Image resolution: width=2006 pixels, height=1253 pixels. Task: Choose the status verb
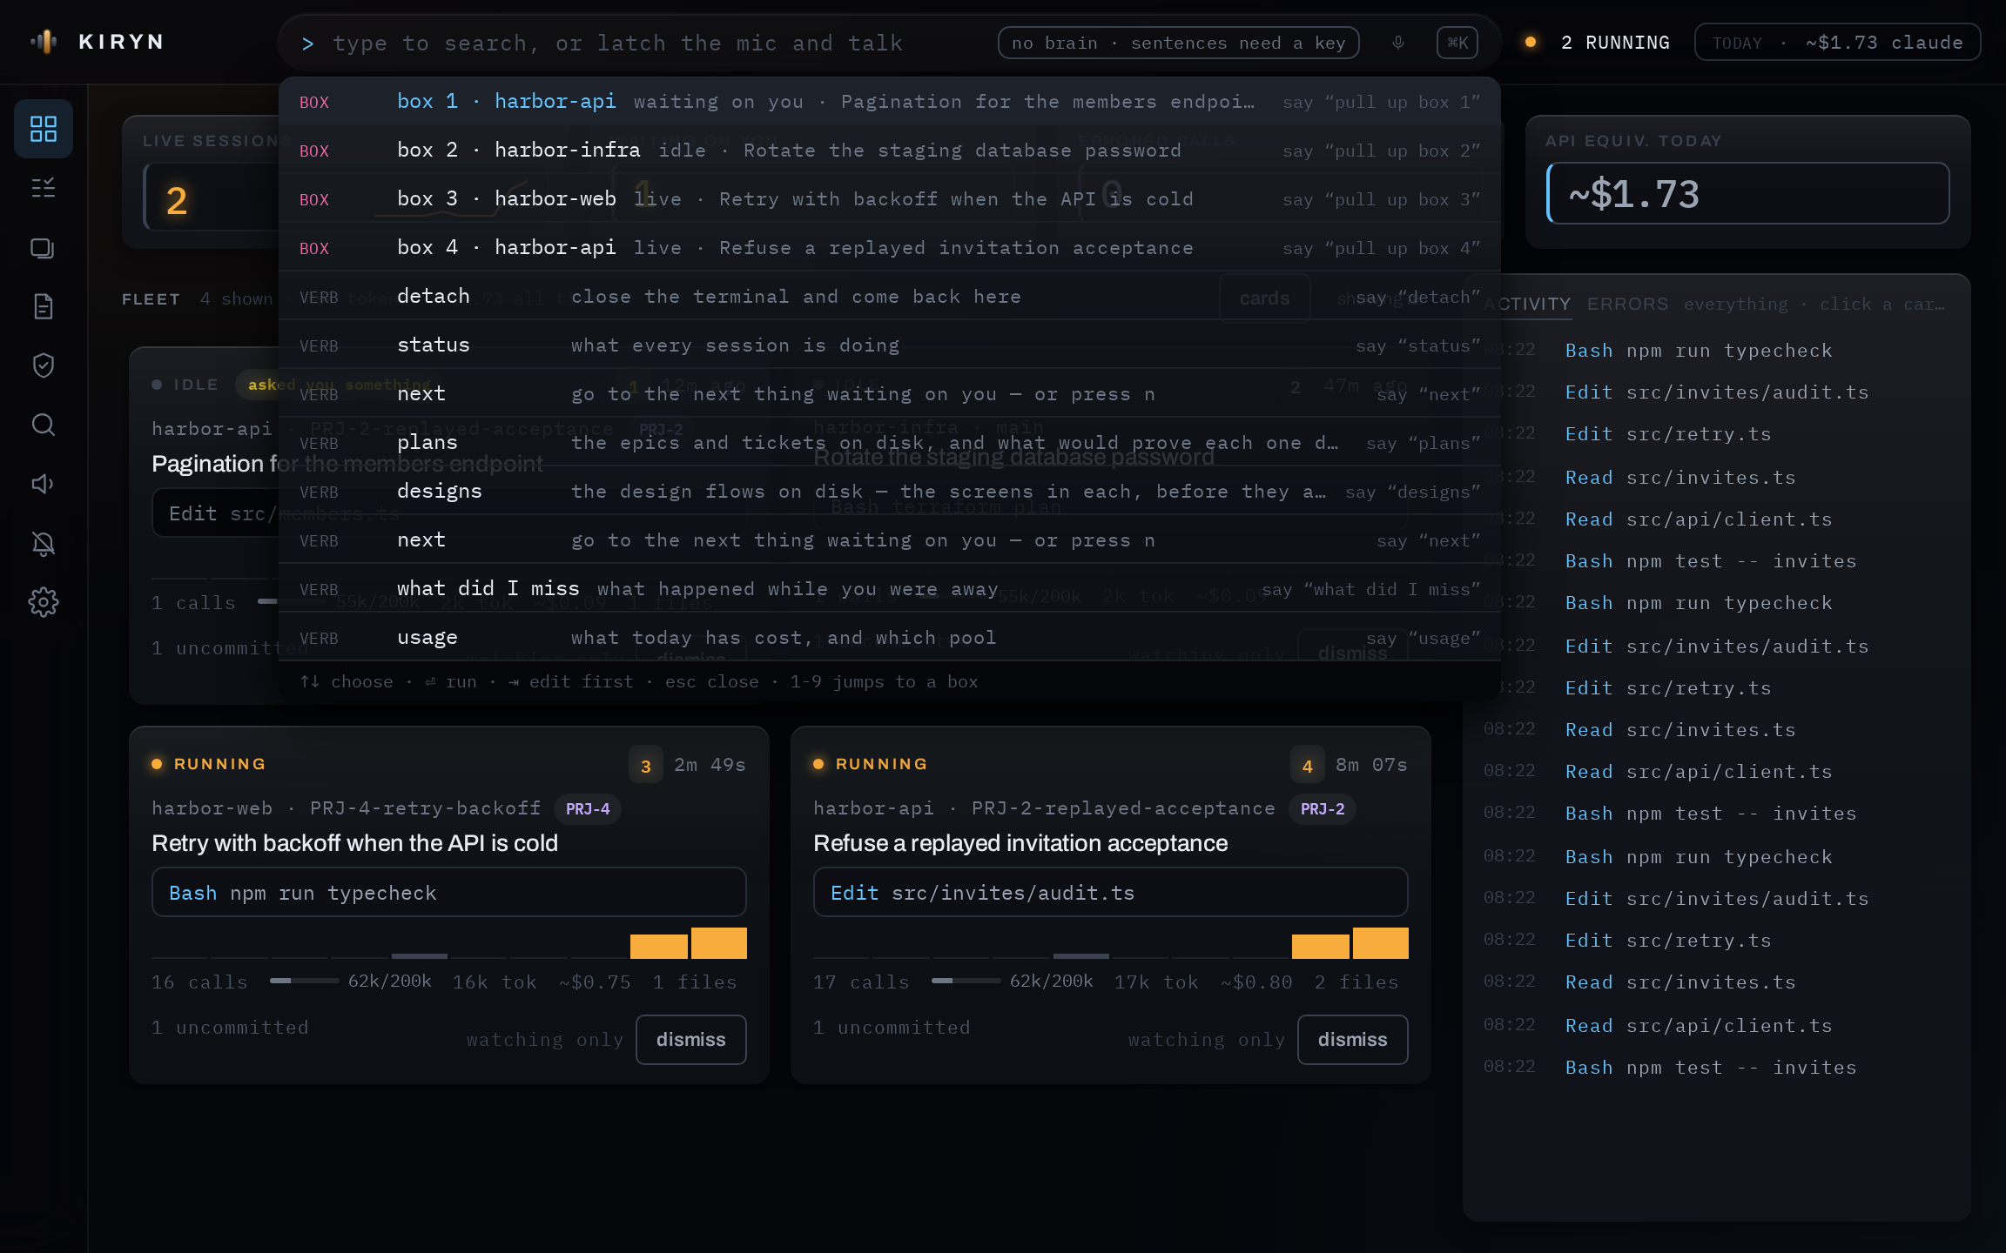(x=889, y=345)
